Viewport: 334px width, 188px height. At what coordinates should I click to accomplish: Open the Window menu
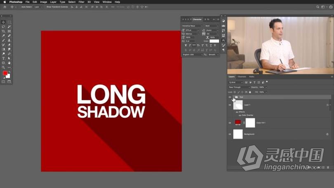point(107,2)
